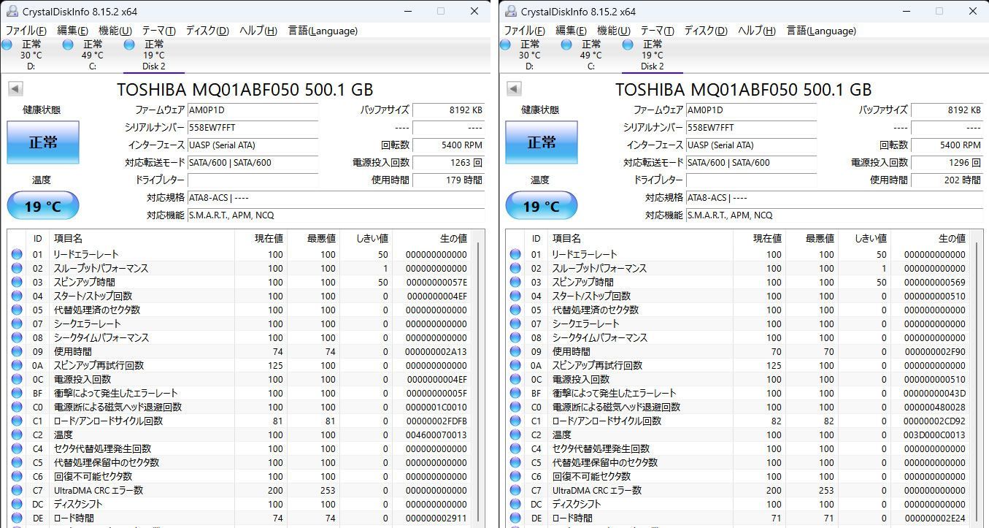Click blue indicator next to 回復不可能セクタ数
Image resolution: width=989 pixels, height=528 pixels.
coord(16,476)
